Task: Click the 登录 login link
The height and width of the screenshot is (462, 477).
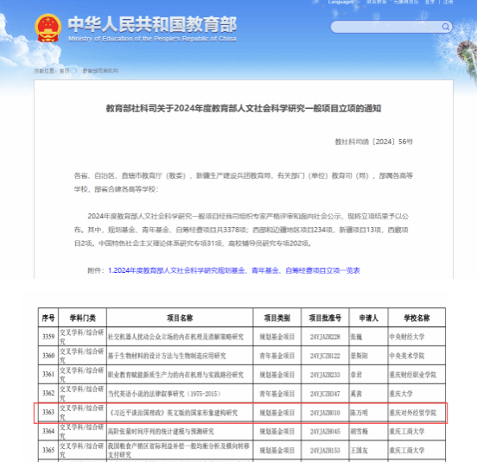Action: (429, 2)
